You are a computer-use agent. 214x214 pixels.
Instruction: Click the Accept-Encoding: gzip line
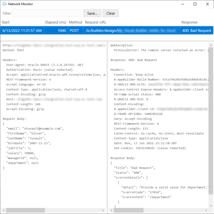(25, 109)
